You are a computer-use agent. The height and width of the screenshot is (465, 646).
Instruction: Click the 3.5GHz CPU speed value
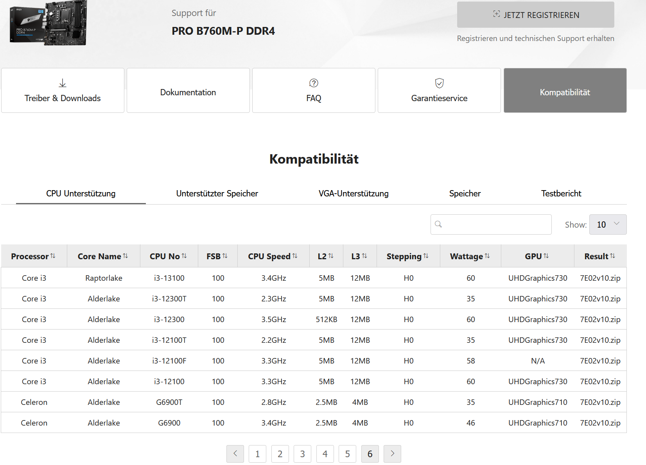[x=274, y=319]
